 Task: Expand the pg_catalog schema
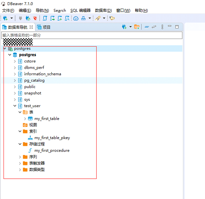tap(15, 81)
